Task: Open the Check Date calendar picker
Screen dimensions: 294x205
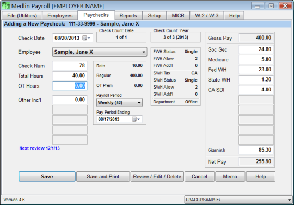Action: tap(87, 38)
